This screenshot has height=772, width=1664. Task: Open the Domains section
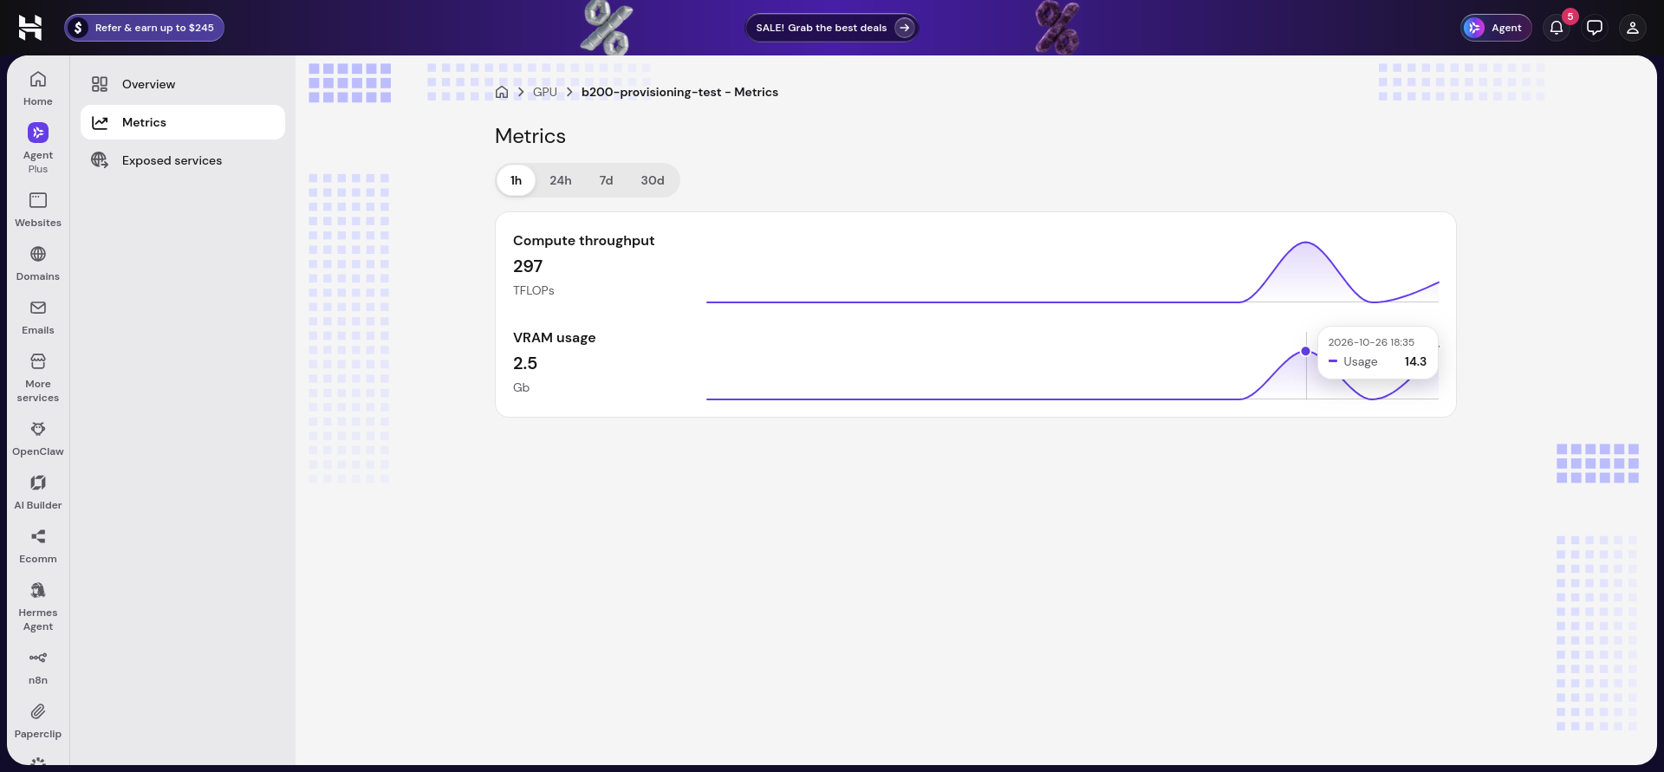point(38,263)
